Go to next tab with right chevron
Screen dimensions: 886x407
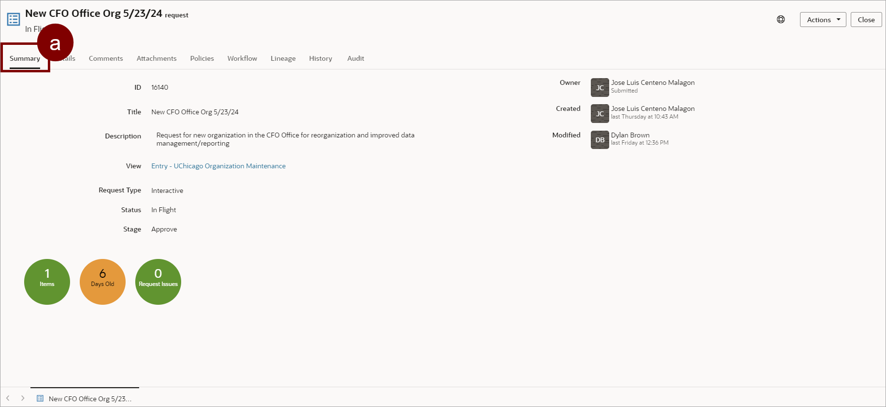click(23, 398)
